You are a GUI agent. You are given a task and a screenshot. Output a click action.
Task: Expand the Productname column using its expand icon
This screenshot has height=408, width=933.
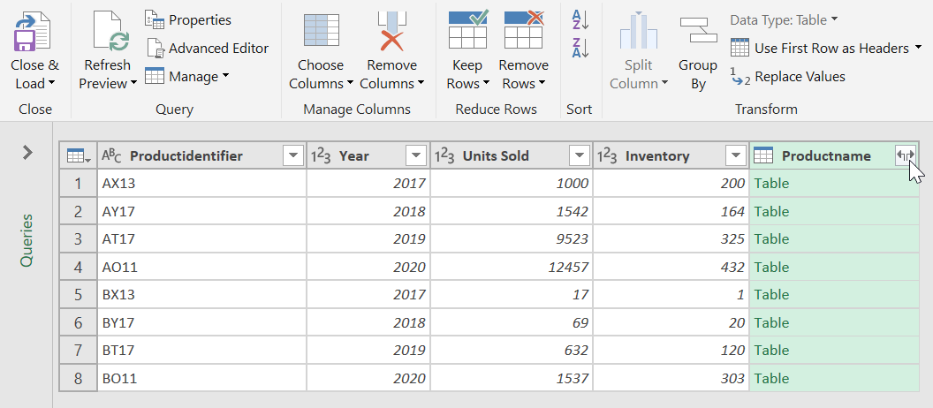[x=905, y=155]
